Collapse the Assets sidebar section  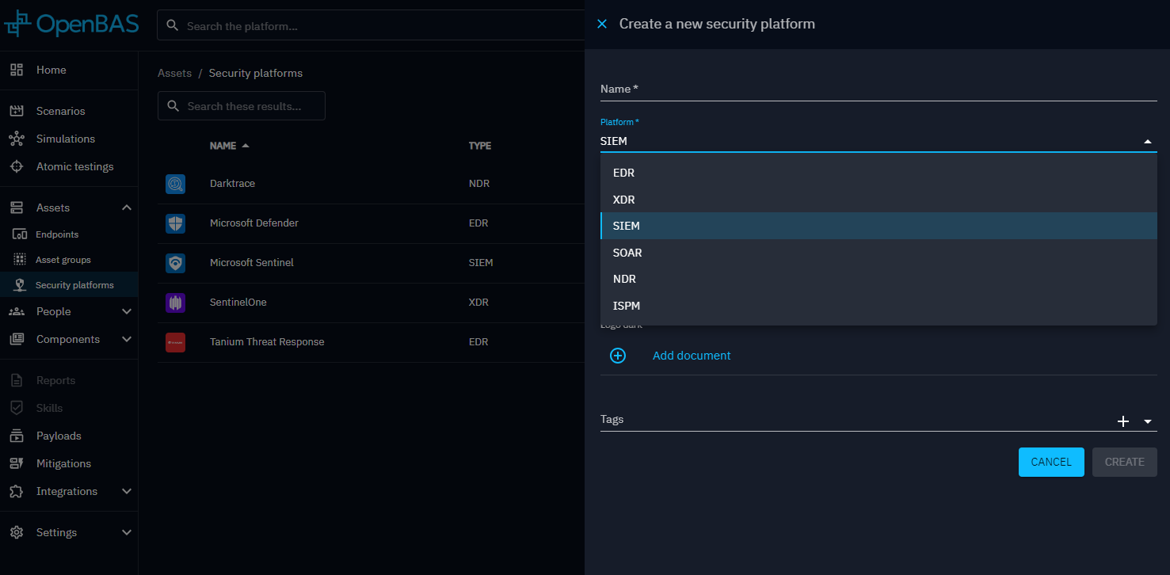126,208
